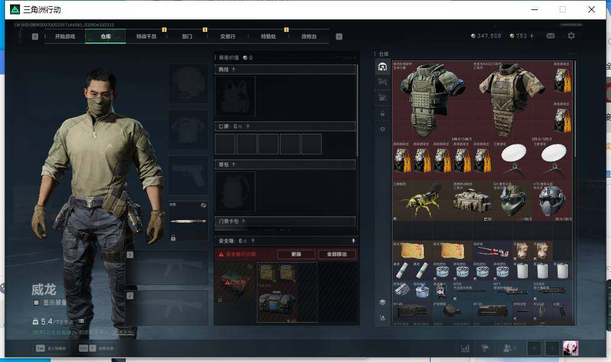Select the second warehouse sidebar category icon
Viewport: 611px width, 362px height.
coord(383,82)
